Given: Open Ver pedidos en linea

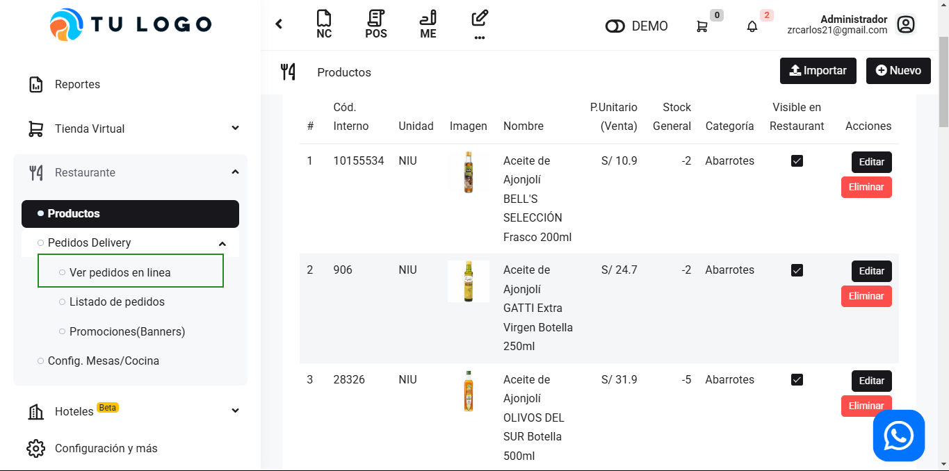Looking at the screenshot, I should coord(120,272).
